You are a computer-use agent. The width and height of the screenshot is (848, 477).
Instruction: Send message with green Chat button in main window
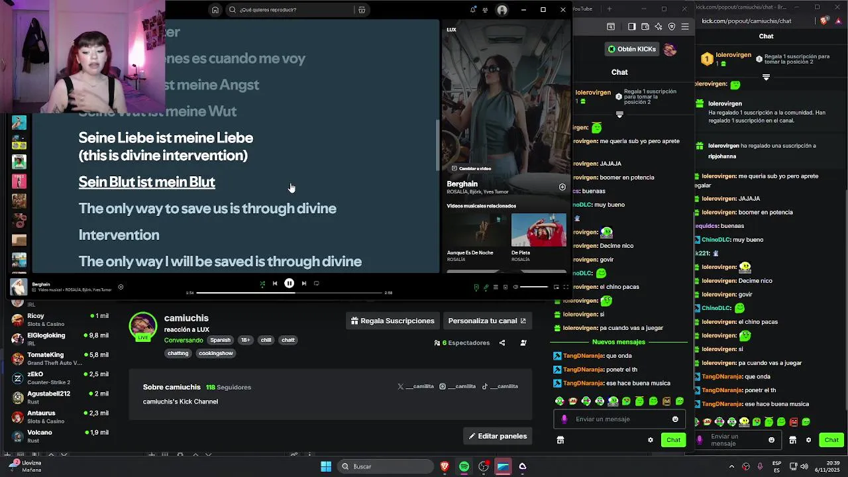673,440
